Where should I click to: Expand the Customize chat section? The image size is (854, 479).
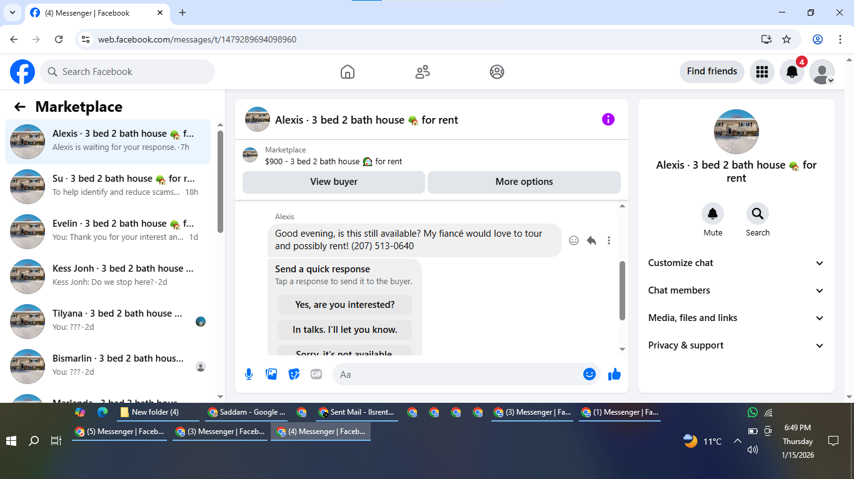pyautogui.click(x=736, y=263)
